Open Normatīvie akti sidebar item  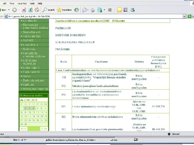[31, 32]
